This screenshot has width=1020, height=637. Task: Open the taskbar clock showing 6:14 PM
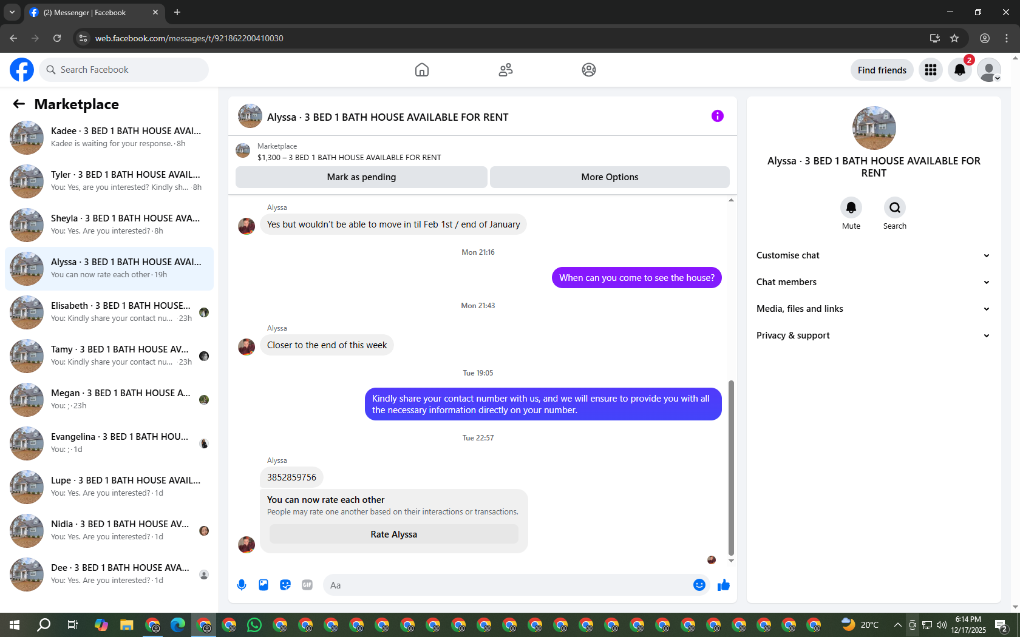(x=968, y=625)
